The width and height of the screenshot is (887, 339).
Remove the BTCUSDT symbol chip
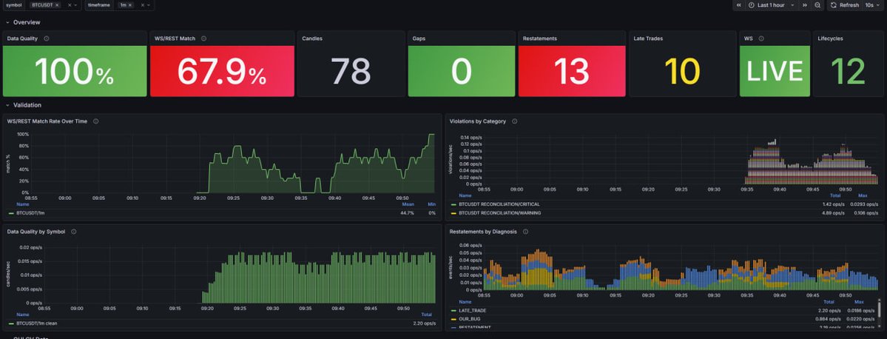click(57, 5)
